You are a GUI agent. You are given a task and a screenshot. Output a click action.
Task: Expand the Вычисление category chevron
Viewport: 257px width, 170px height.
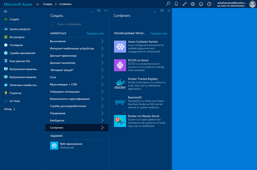102,41
